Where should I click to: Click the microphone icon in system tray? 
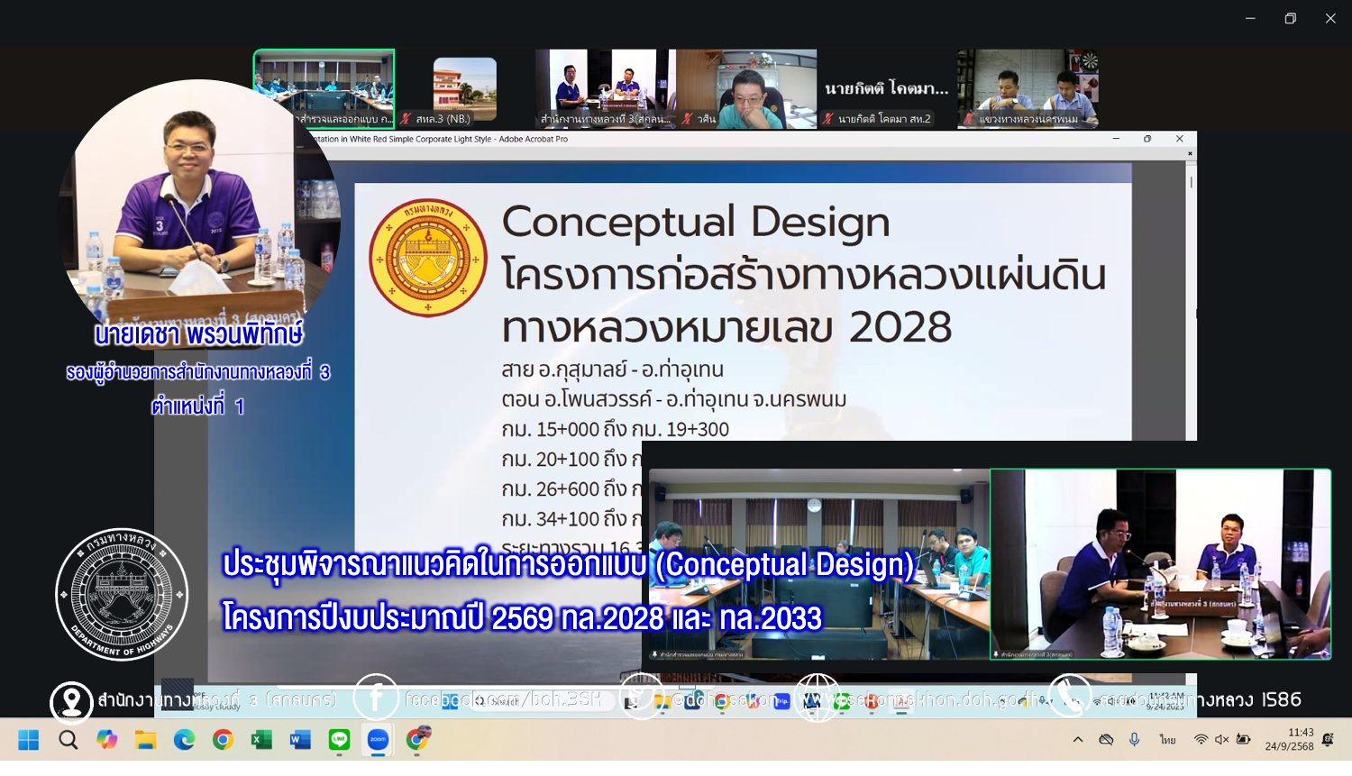tap(1134, 740)
